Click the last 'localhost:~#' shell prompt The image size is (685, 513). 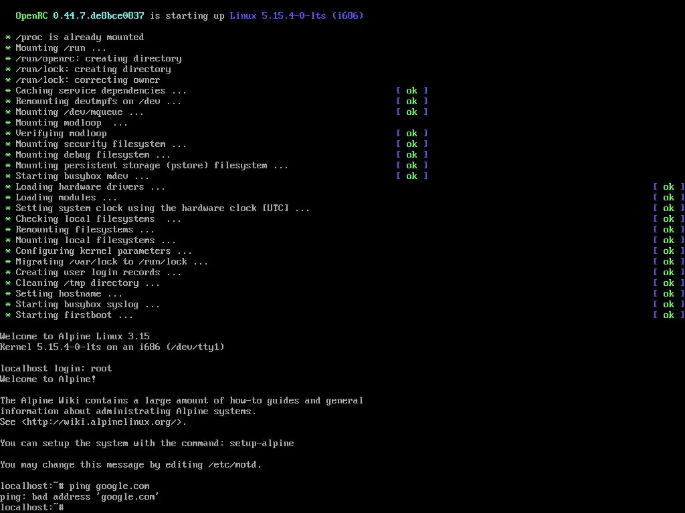(32, 508)
